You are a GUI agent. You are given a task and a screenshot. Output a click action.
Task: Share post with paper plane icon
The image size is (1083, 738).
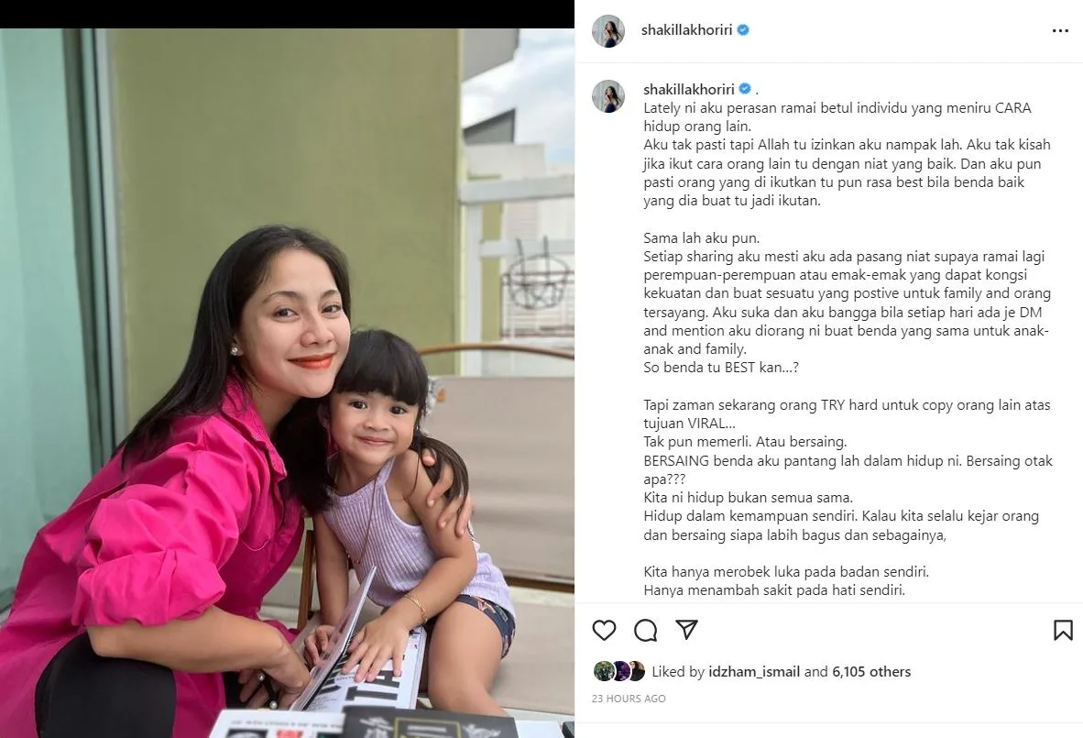pos(686,630)
